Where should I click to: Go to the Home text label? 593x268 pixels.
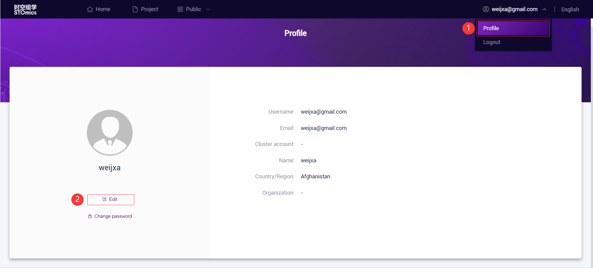(x=103, y=9)
